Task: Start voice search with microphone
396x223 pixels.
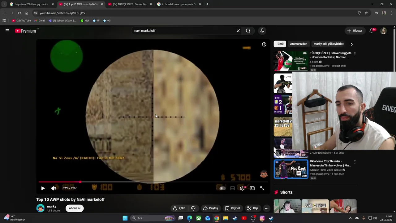Action: 262,31
